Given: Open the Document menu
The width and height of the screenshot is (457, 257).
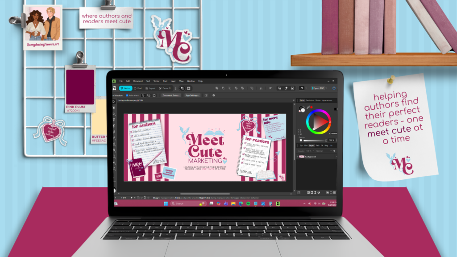Looking at the screenshot, I should coord(138,81).
